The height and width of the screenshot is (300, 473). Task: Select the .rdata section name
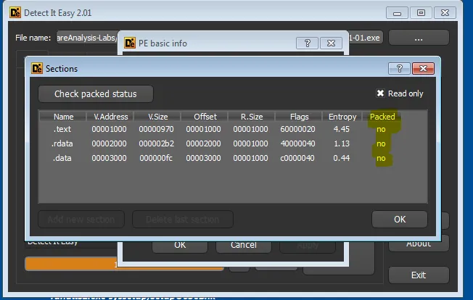pos(62,143)
